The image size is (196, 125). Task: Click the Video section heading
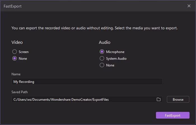(x=17, y=42)
